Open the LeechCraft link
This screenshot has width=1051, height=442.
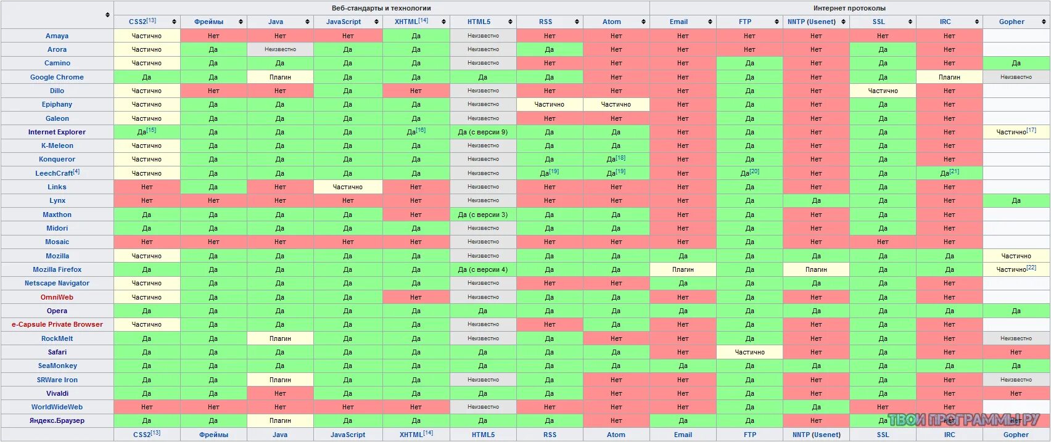click(x=54, y=173)
